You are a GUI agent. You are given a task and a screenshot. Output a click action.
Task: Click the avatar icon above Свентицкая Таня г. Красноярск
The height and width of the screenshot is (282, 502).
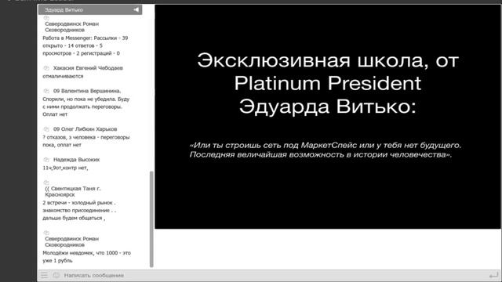click(46, 183)
